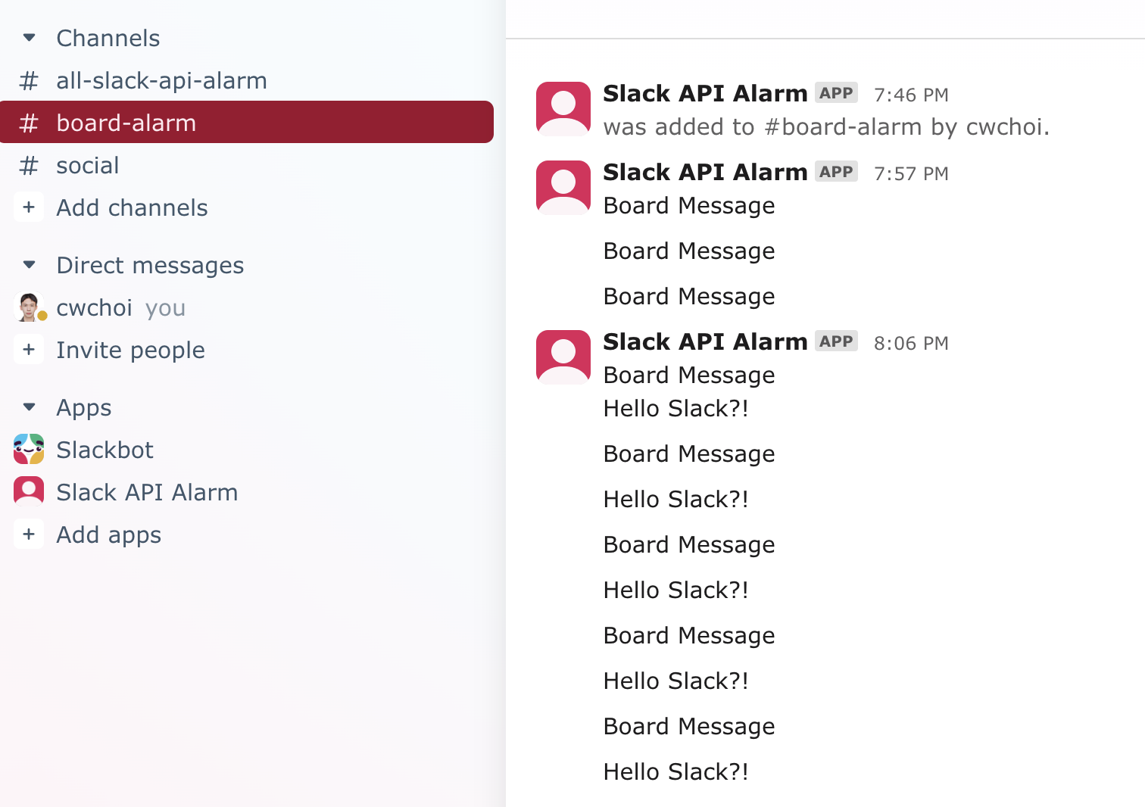Collapse the Apps section arrow
The height and width of the screenshot is (807, 1145).
tap(30, 407)
